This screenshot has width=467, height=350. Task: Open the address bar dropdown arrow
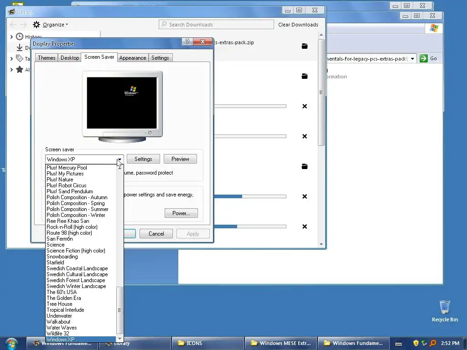(412, 59)
